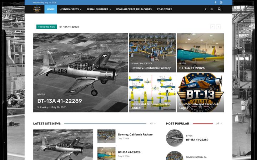Open Downey factory thumbnail in Latest Site News
257x160 pixels.
point(106,136)
